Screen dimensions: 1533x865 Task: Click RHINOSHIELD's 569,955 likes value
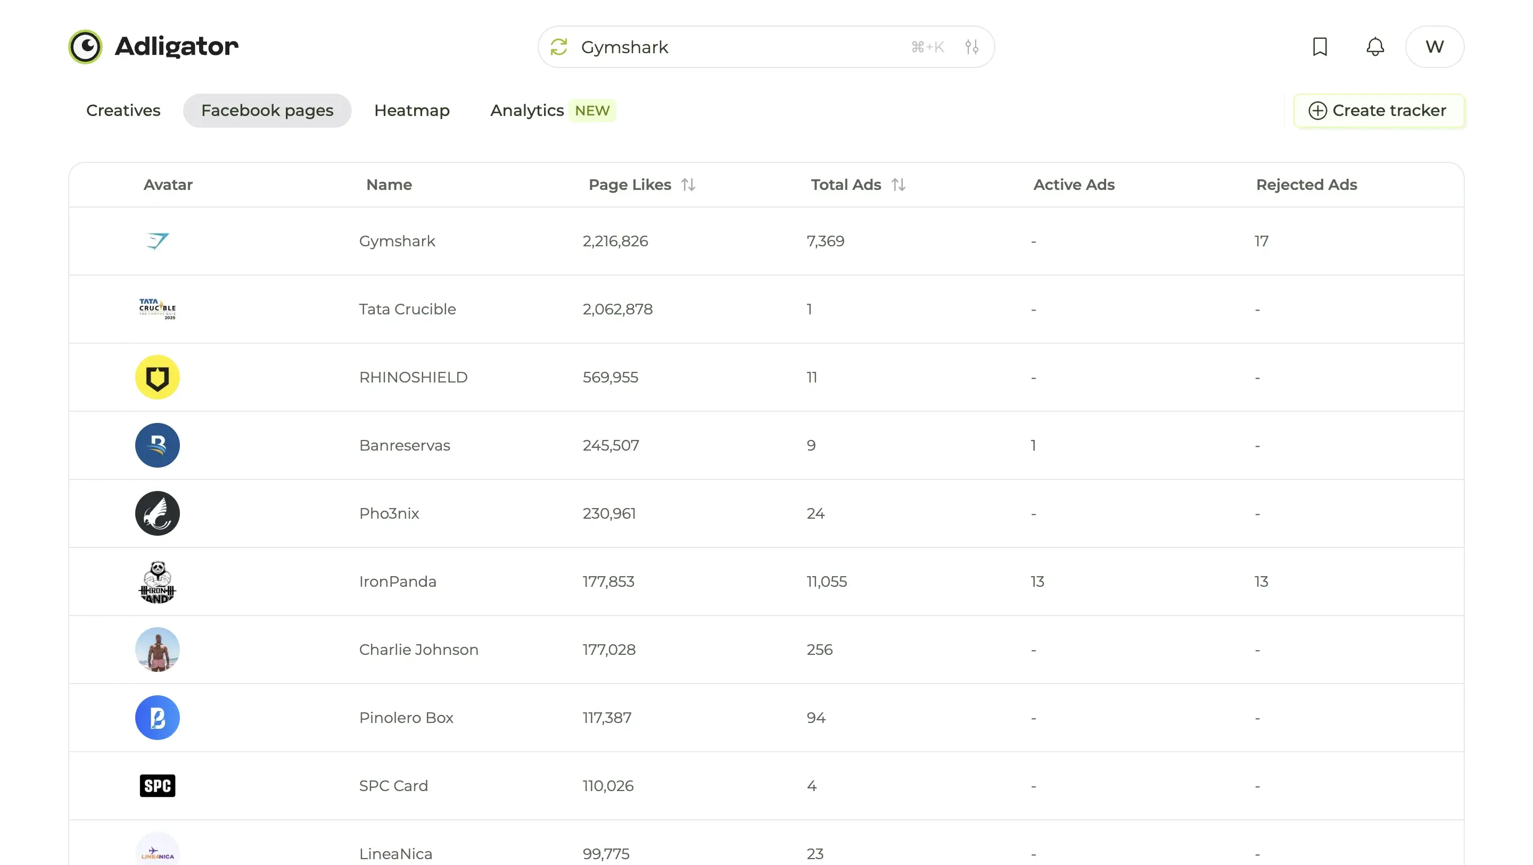(x=611, y=377)
